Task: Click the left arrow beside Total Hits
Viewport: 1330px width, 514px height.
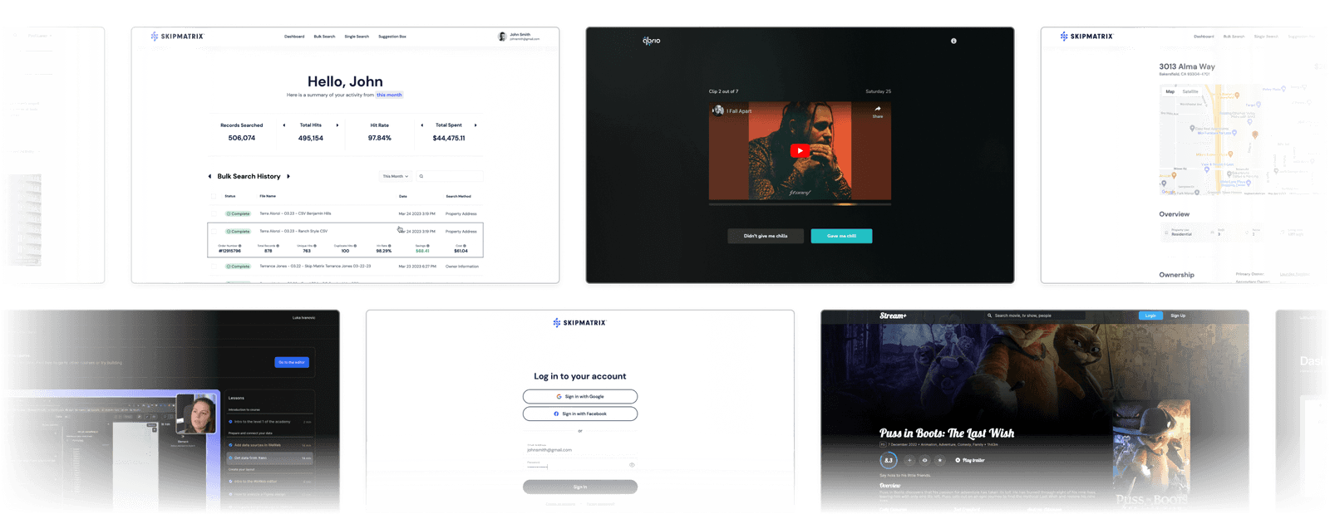Action: 284,125
